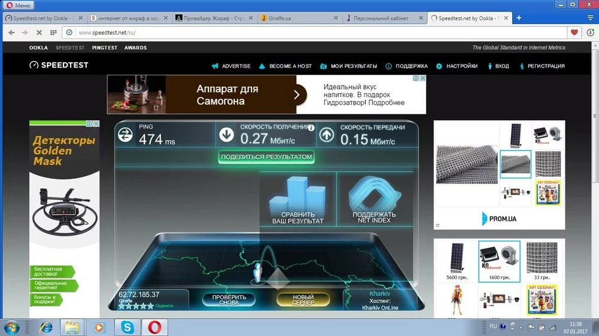This screenshot has height=336, width=599.
Task: Rate the Giraffe provider stars
Action: click(x=135, y=306)
